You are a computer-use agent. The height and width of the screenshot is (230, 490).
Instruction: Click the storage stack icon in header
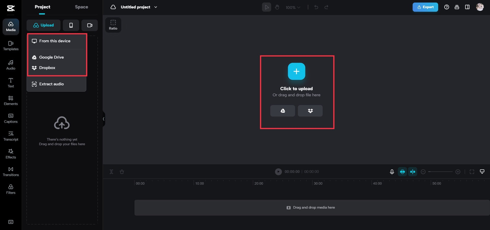tap(457, 7)
